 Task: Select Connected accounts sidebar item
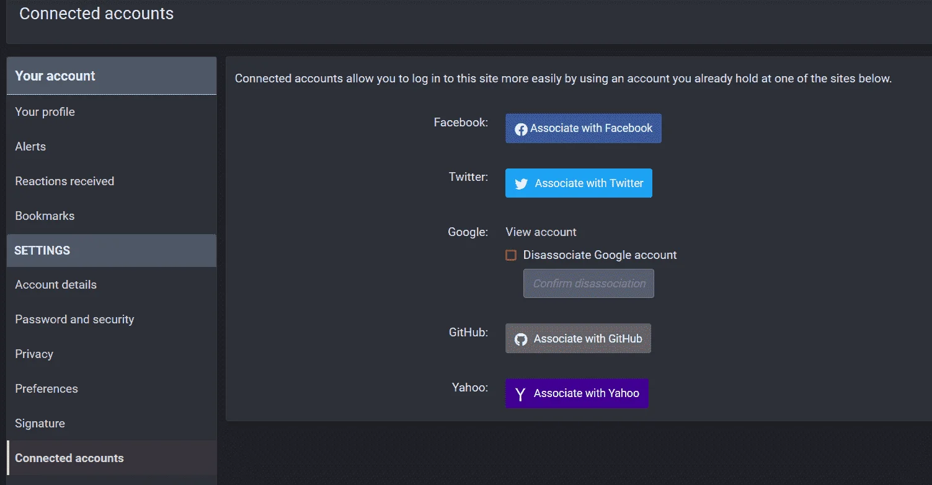tap(112, 458)
